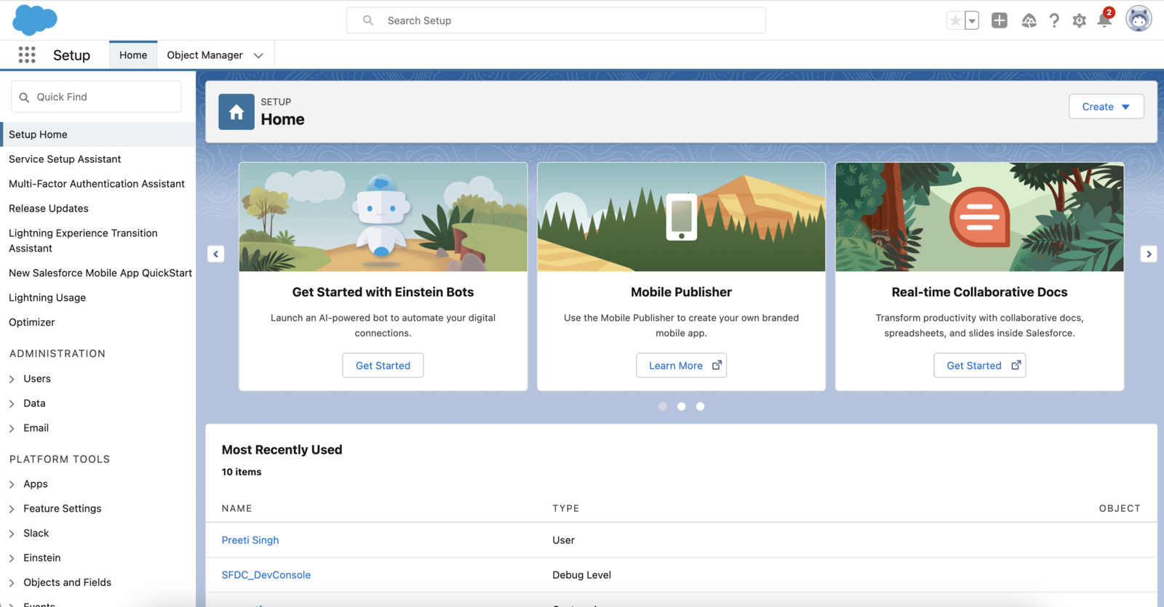Screen dimensions: 1164x607
Task: Click the Trailhead guidance icon
Action: pos(1029,20)
